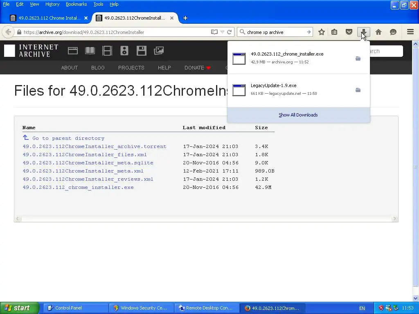Open the Tools menu

(x=98, y=4)
